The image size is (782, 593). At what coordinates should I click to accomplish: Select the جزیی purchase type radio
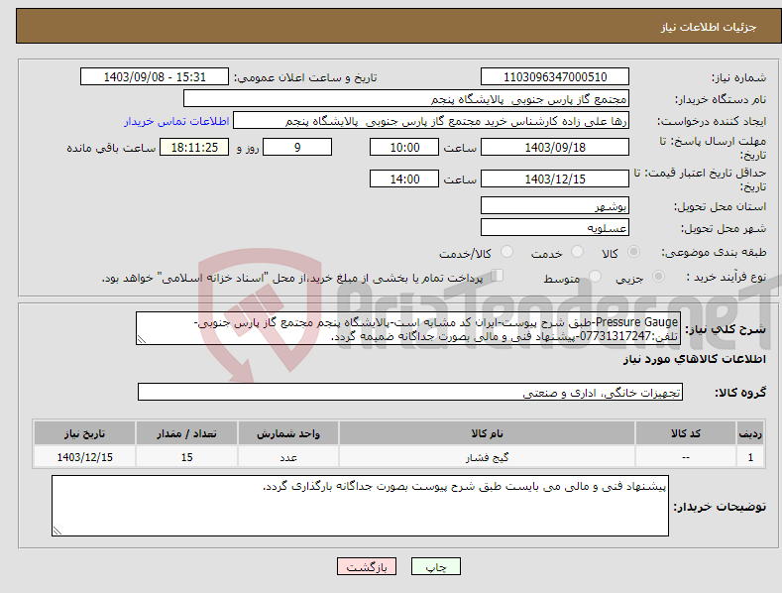(x=658, y=276)
